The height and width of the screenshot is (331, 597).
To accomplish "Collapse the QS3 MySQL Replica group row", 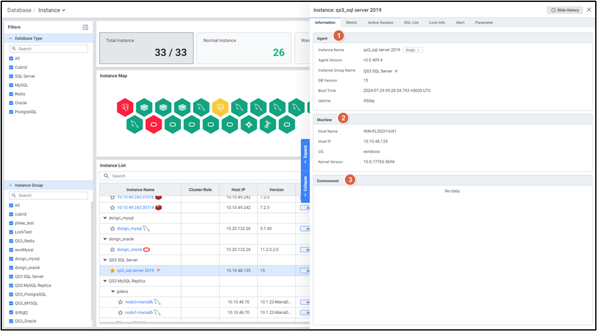I will point(105,281).
